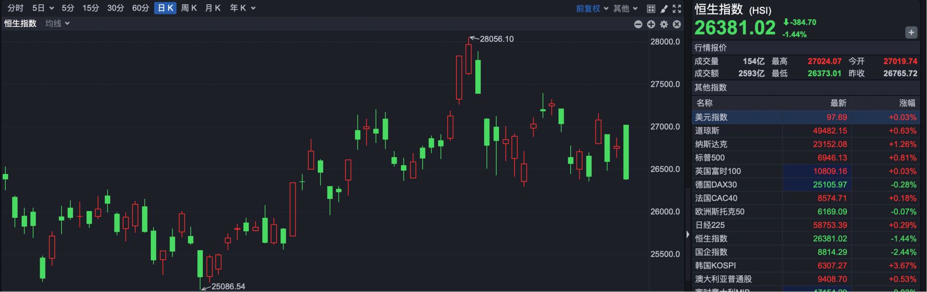The image size is (927, 292).
Task: Open the 前复权 adjustment dropdown
Action: coord(592,9)
